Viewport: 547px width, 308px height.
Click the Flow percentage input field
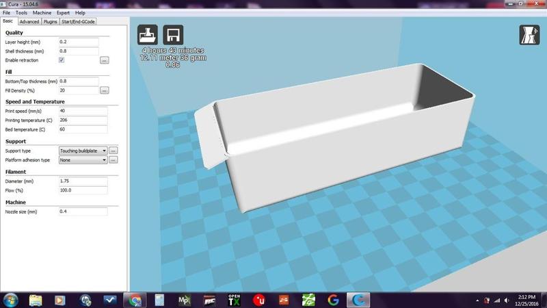[x=83, y=190]
